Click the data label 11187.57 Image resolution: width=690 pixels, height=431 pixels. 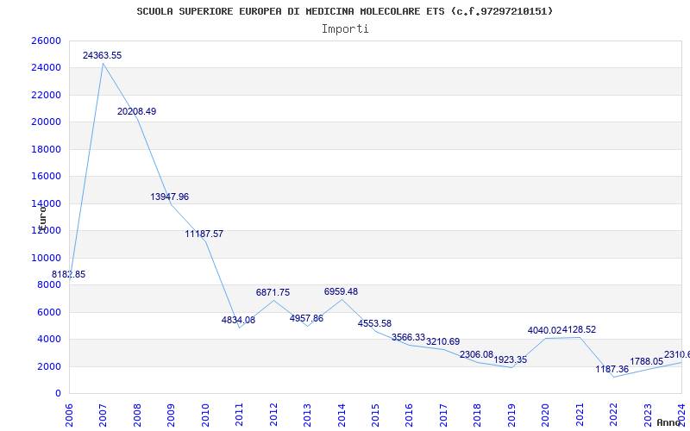[204, 234]
